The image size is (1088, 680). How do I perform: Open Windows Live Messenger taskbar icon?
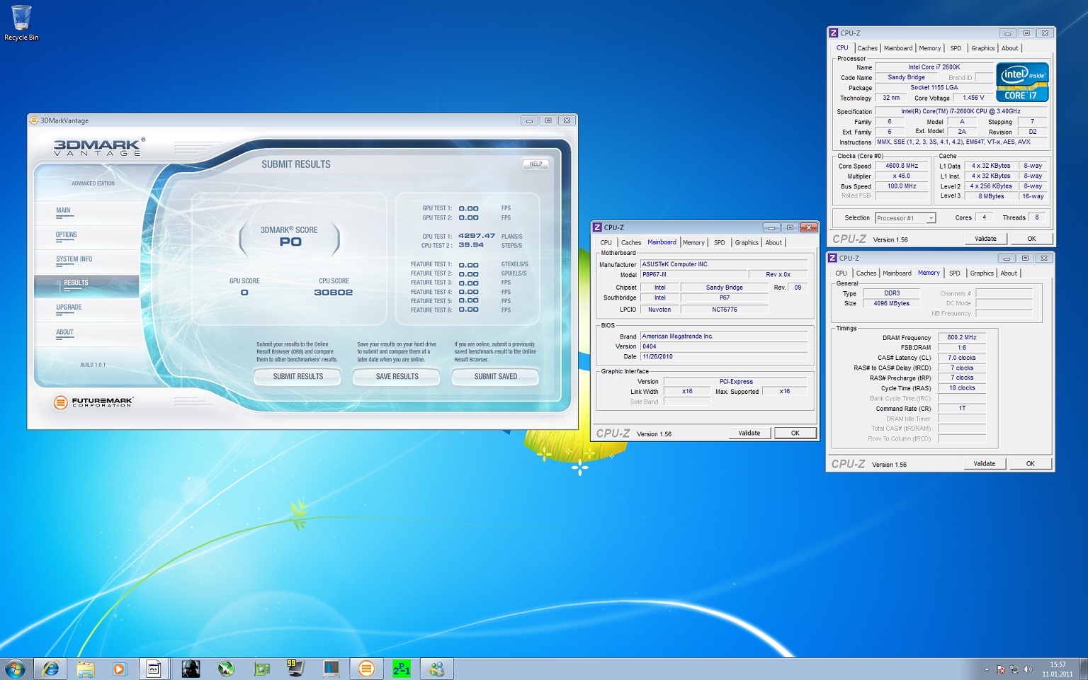click(x=437, y=669)
